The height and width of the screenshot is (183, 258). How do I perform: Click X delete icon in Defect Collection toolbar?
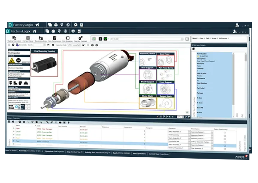point(24,122)
